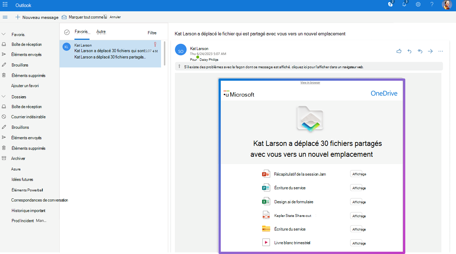Toggle the select-all circle in message list
Screen dimensions: 456x254
(x=67, y=32)
